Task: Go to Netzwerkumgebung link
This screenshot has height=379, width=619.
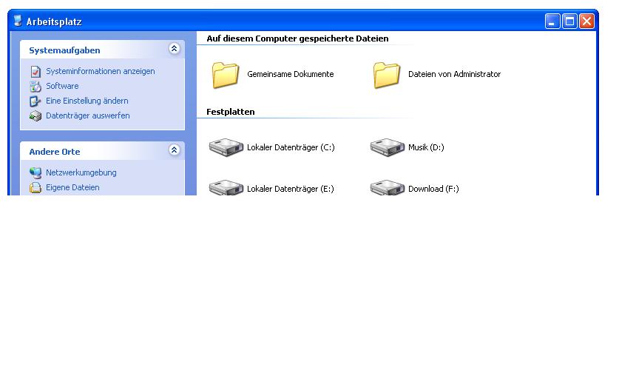Action: click(81, 172)
